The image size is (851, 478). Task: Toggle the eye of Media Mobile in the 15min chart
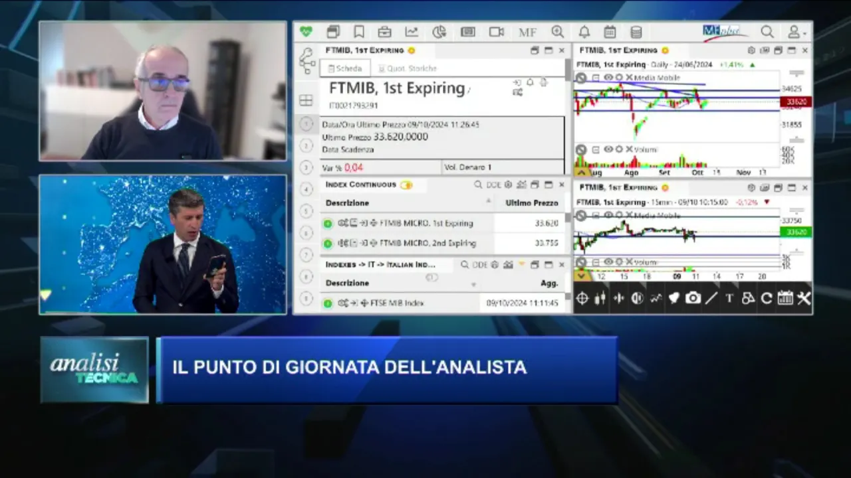[608, 216]
